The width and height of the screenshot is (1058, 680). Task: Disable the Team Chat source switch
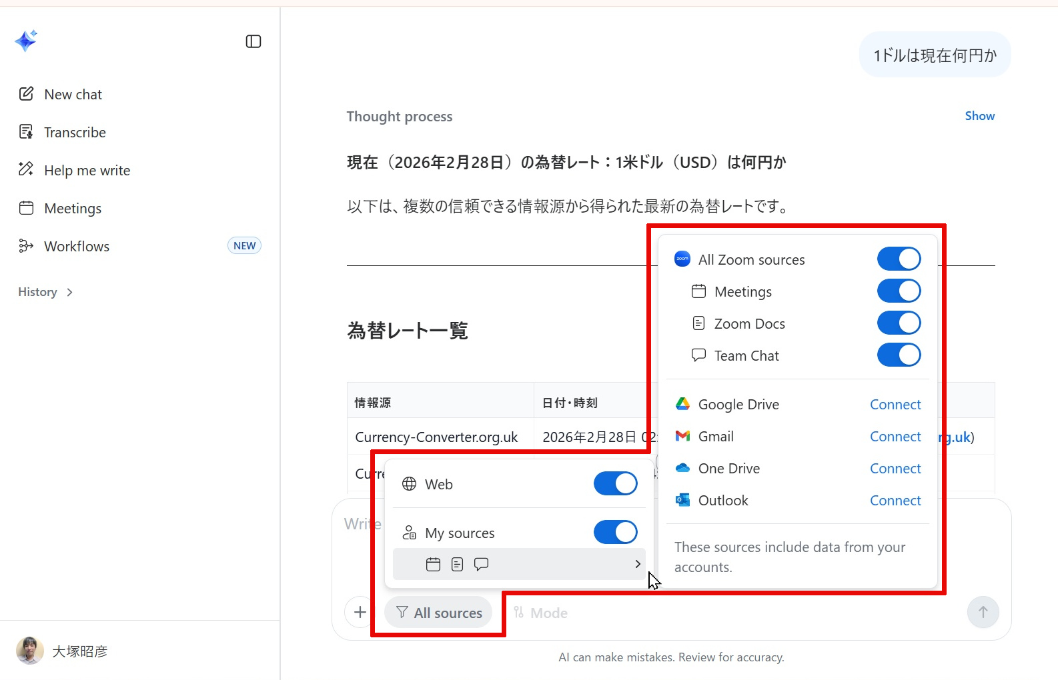click(899, 355)
